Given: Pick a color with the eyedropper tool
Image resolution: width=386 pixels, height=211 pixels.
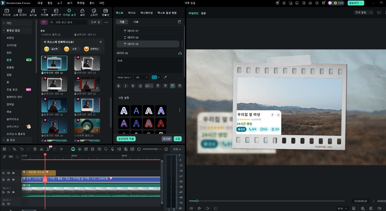Looking at the screenshot, I should click(x=165, y=77).
